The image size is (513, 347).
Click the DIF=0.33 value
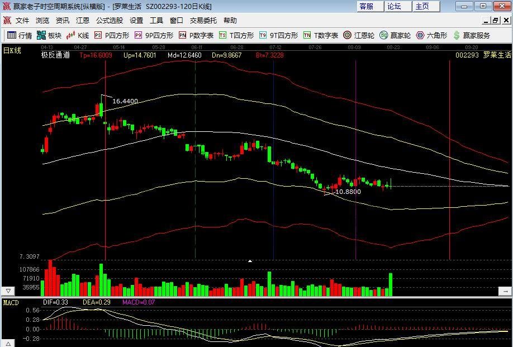pos(56,302)
